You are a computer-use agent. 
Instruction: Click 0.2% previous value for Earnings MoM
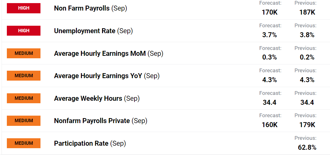(307, 57)
